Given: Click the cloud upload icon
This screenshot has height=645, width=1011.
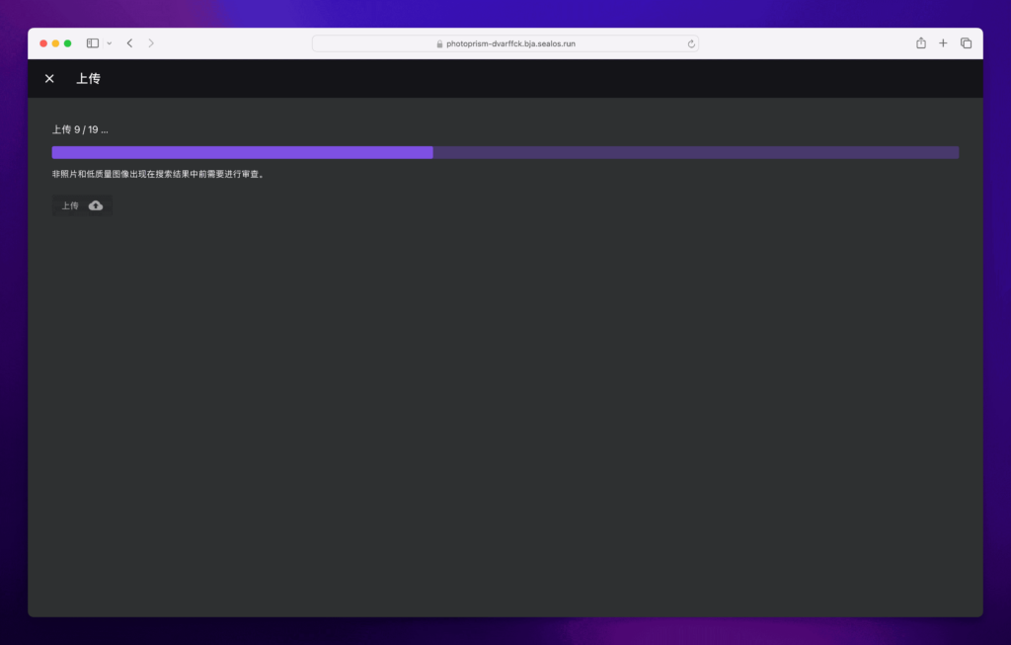Looking at the screenshot, I should click(x=96, y=205).
